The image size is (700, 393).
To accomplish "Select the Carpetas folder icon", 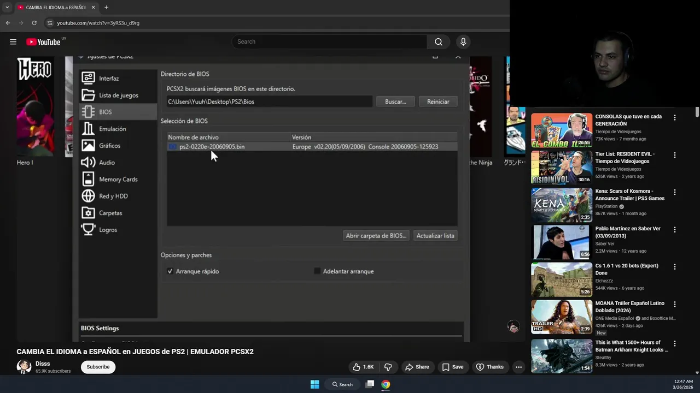I will 88,213.
